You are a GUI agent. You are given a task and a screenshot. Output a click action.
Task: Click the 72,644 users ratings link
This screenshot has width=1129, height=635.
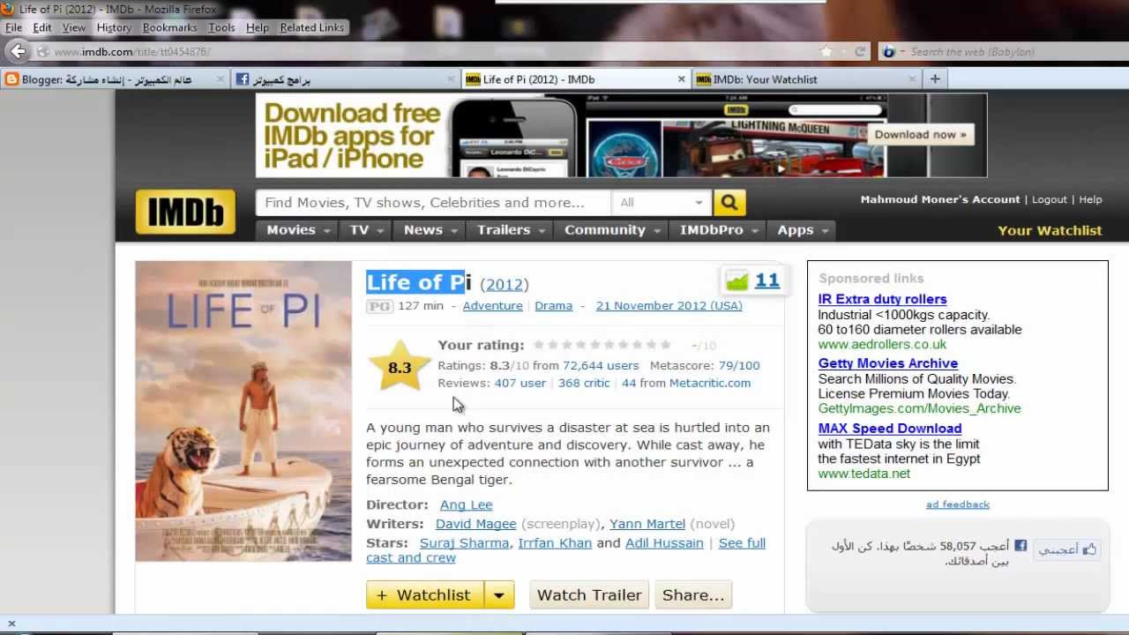(x=601, y=366)
